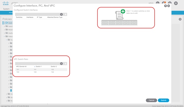The width and height of the screenshot is (184, 107).
Task: Sort by VPC Domain Id column header
Action: (21, 66)
